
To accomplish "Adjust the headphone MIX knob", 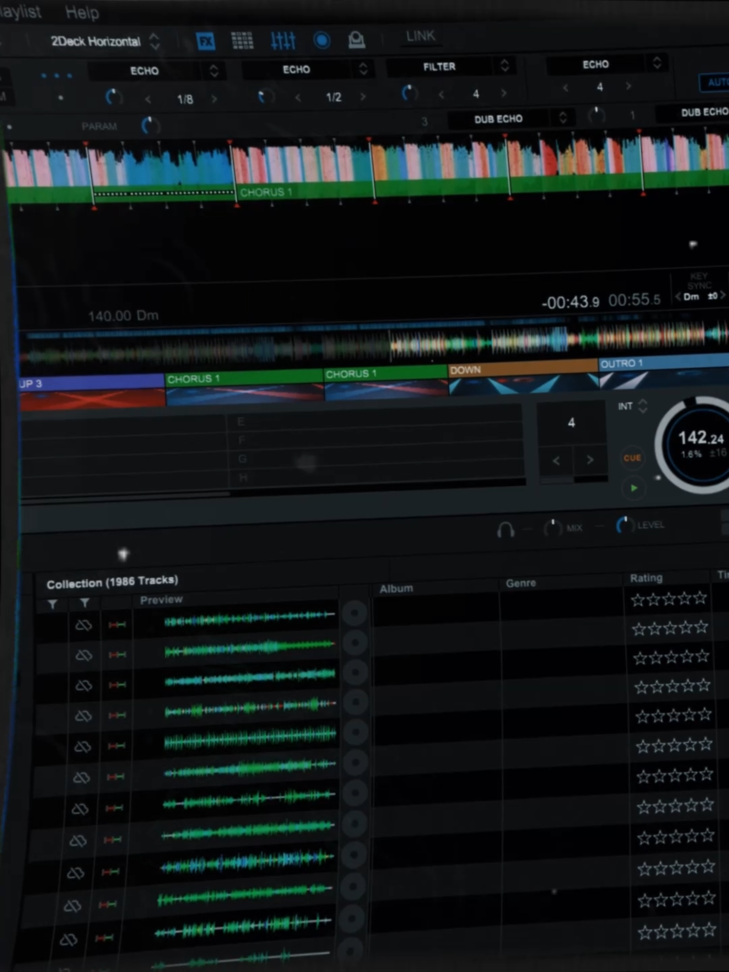I will pyautogui.click(x=552, y=528).
